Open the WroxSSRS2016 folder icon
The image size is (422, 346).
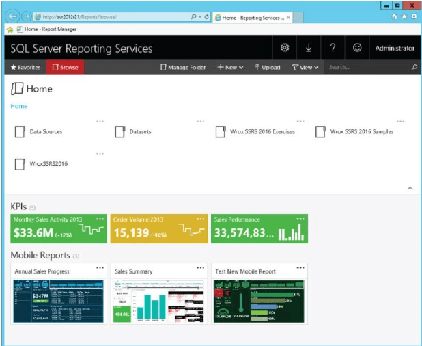pos(20,164)
